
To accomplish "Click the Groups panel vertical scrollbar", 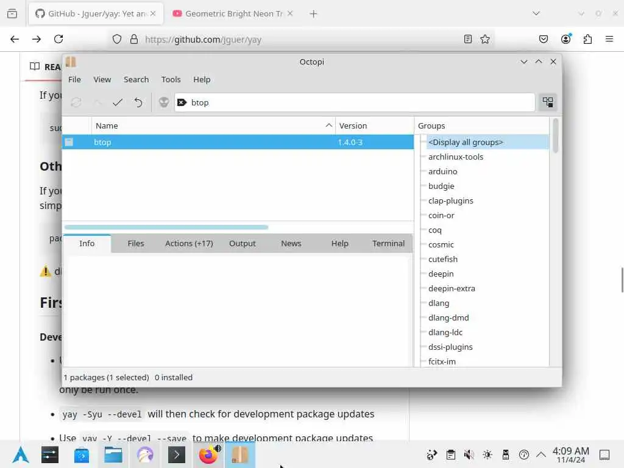I will pos(556,135).
